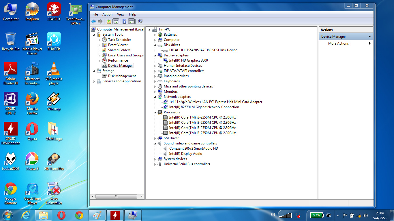Select the Imaging devices category

pyautogui.click(x=176, y=76)
